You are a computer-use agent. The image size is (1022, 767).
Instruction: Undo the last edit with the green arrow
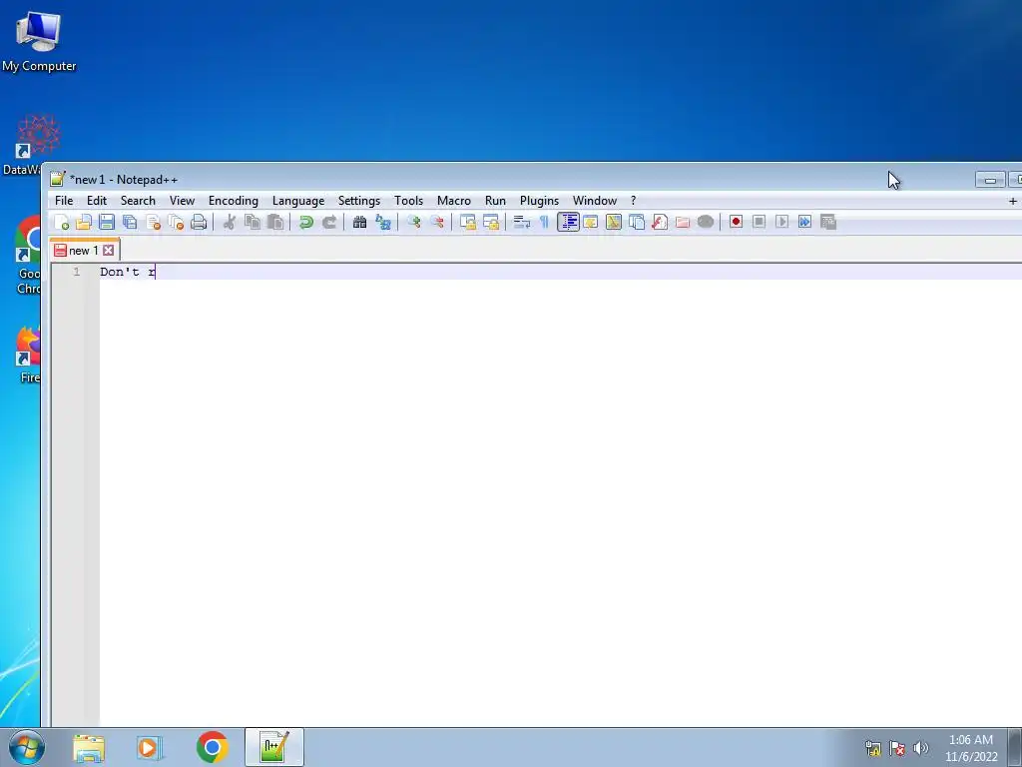click(x=305, y=222)
